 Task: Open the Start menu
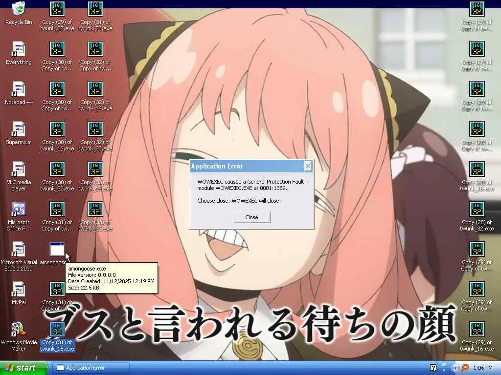pos(23,368)
